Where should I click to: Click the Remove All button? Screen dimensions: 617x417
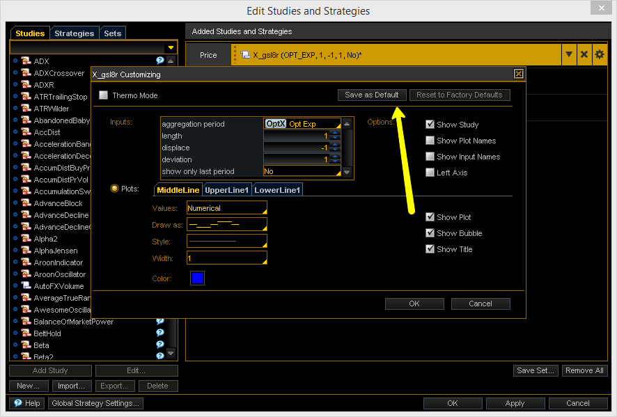pos(584,370)
